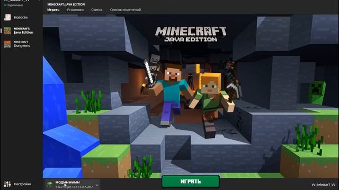Image resolution: width=339 pixels, height=190 pixels.
Task: Open Minecraft Dungeons from the sidebar icon
Action: (7, 44)
